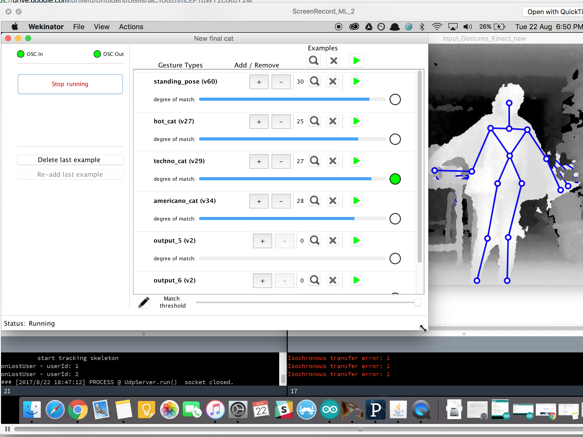Click the hot_cat match indicator circle
This screenshot has height=437, width=583.
395,139
